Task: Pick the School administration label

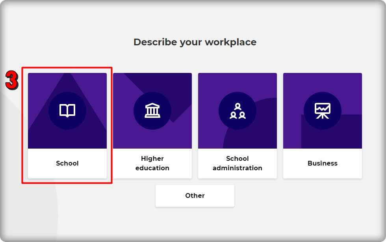Action: [238, 163]
